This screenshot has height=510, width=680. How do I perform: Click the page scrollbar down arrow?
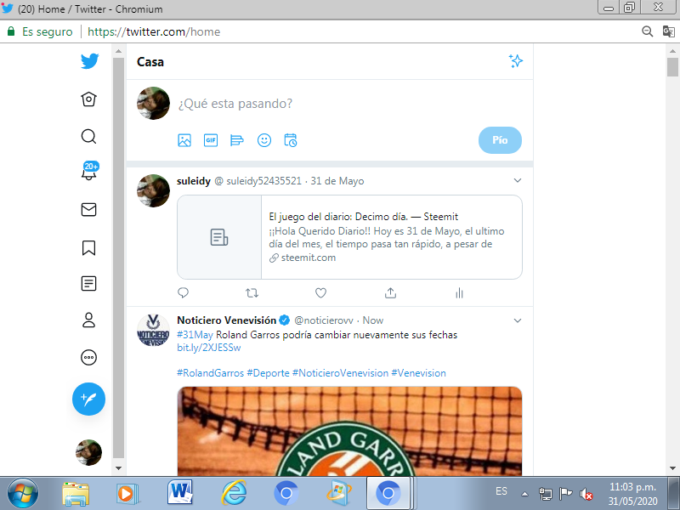coord(672,468)
